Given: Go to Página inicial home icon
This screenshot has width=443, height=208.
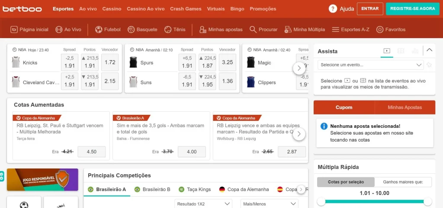Looking at the screenshot, I should [x=14, y=29].
